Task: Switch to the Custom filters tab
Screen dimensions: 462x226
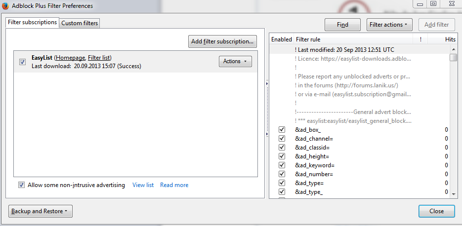Action: [x=80, y=23]
